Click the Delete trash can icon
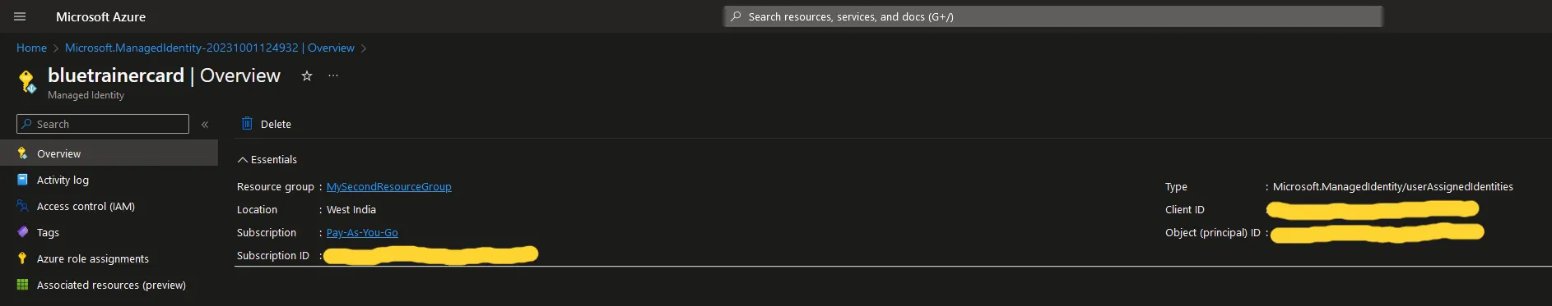The height and width of the screenshot is (306, 1552). point(247,124)
